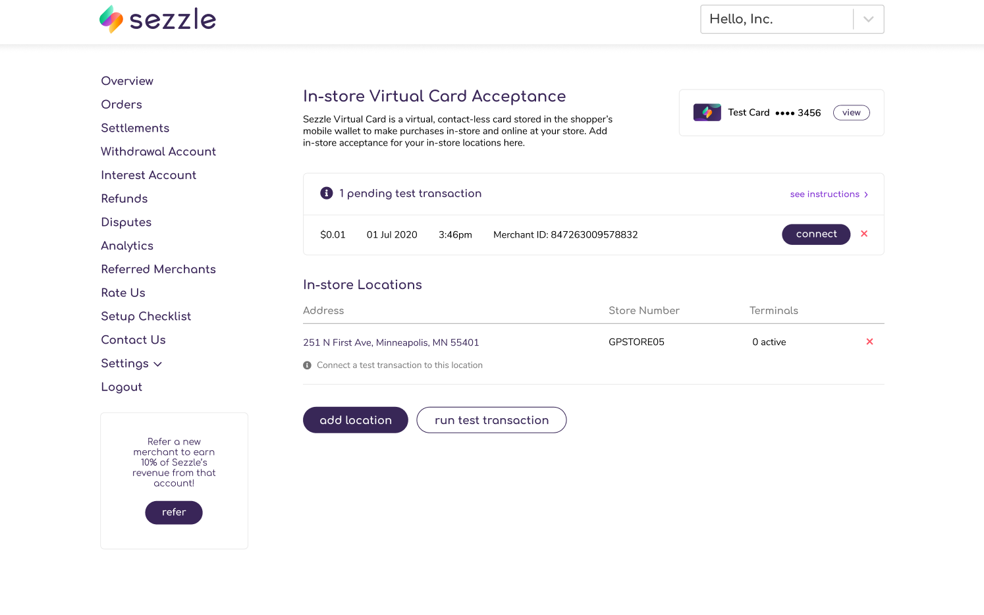Click the Test Card Sezzle card icon

(707, 113)
